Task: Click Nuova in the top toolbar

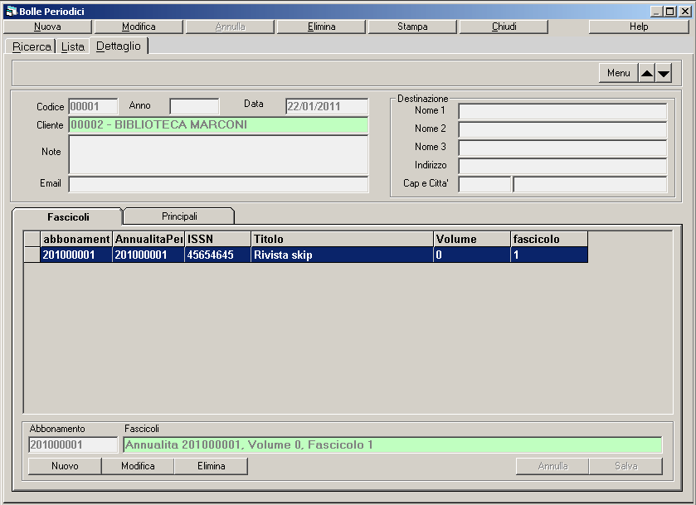Action: coord(47,27)
